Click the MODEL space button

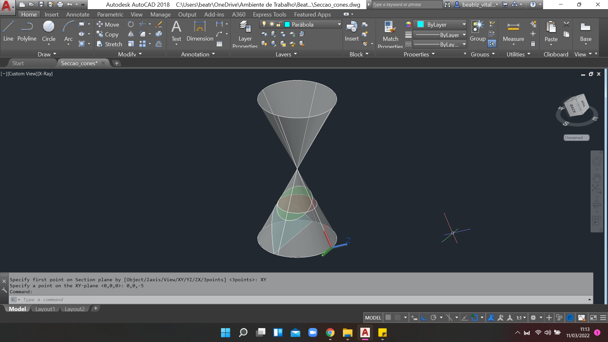(x=373, y=318)
